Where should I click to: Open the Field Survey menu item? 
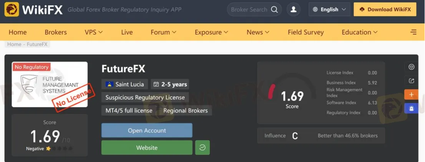[305, 32]
